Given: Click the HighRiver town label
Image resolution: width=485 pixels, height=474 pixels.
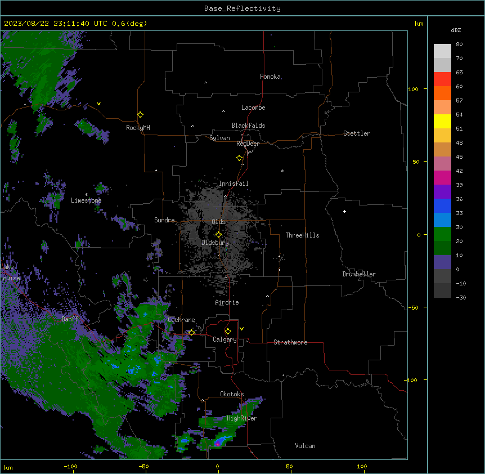Looking at the screenshot, I should point(242,418).
